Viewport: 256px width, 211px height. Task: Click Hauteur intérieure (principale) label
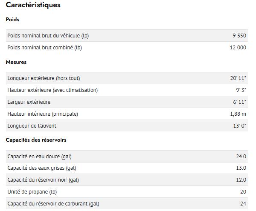[x=43, y=114]
